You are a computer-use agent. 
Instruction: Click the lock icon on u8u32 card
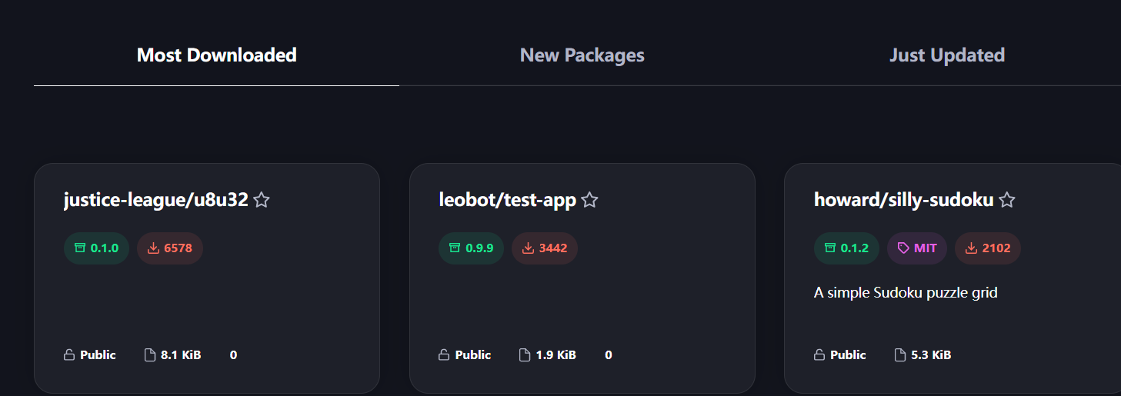coord(69,355)
